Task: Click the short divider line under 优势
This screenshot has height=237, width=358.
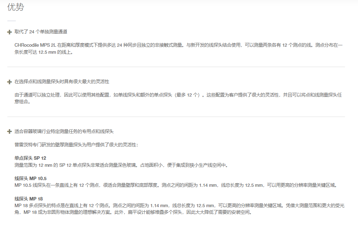Action: [12, 21]
